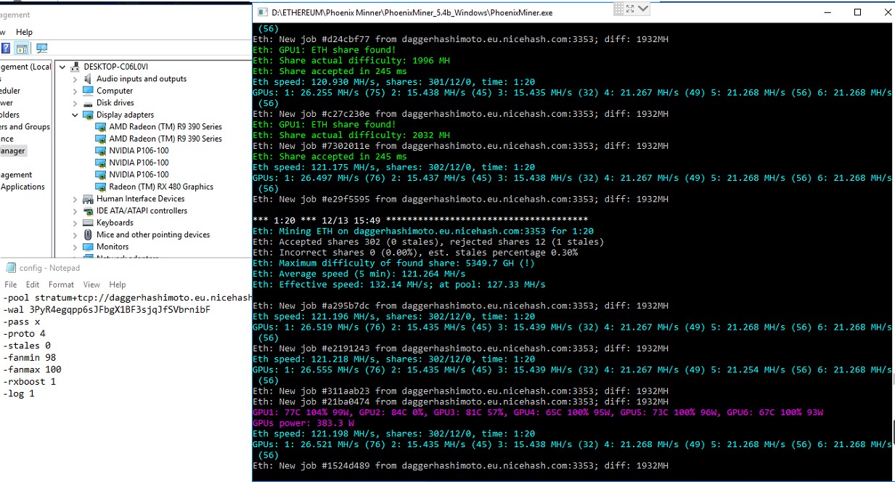Click the Monitors category icon

(88, 247)
